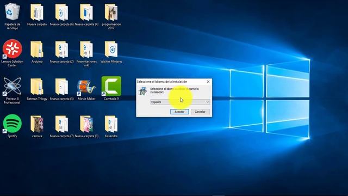Select the Wichin Minjarez folder
Viewport: 348px width, 196px height.
click(111, 50)
